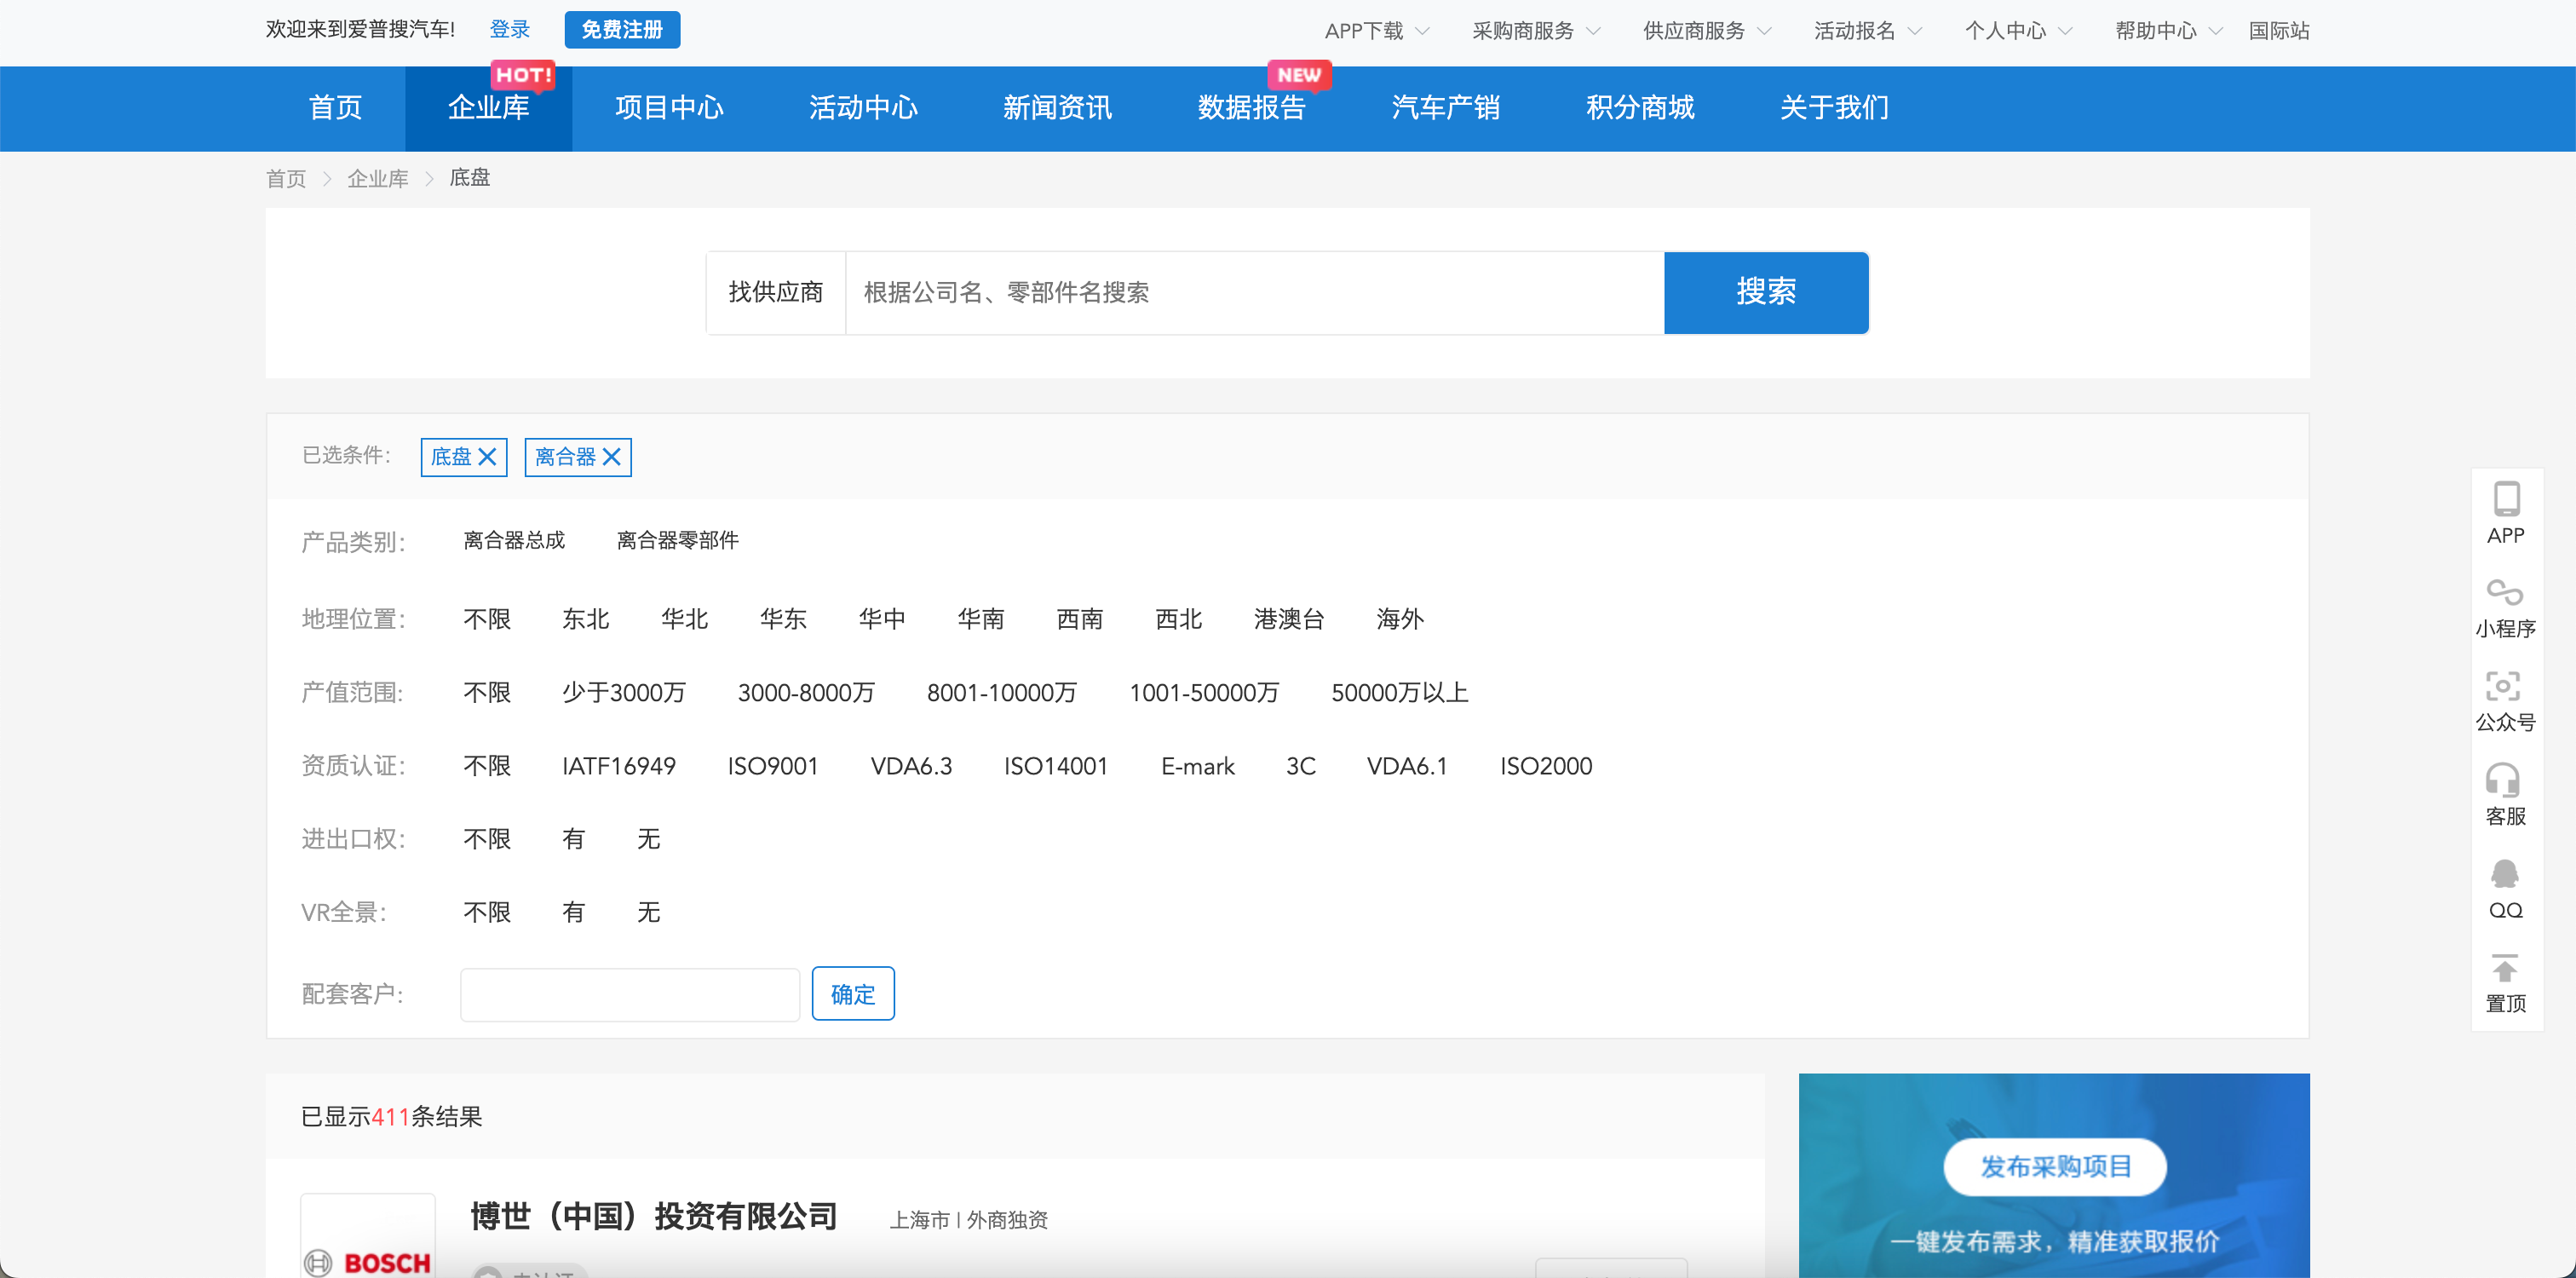This screenshot has height=1278, width=2576.
Task: Remove the 离合器 filter tag
Action: 612,457
